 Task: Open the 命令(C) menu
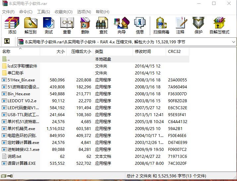tap(26, 12)
